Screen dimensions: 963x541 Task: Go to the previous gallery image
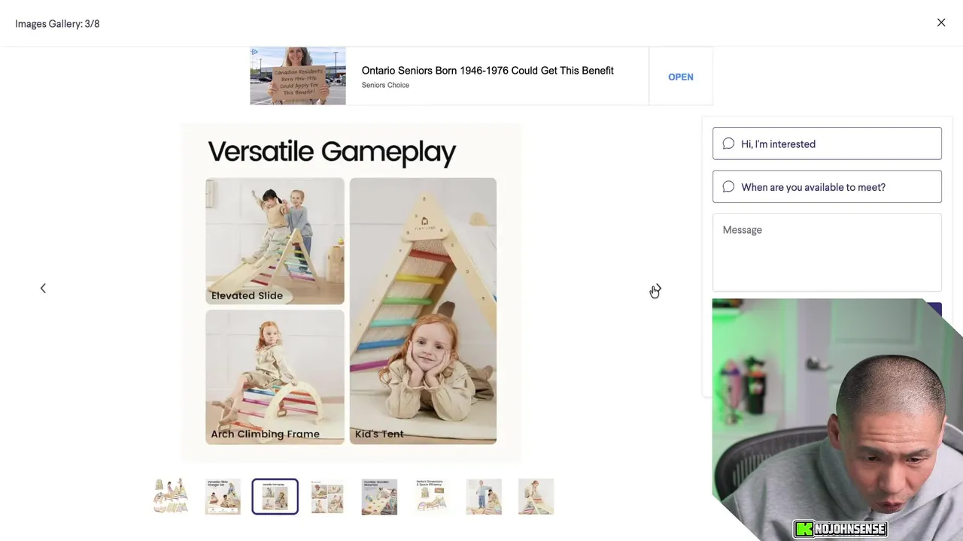pos(43,289)
